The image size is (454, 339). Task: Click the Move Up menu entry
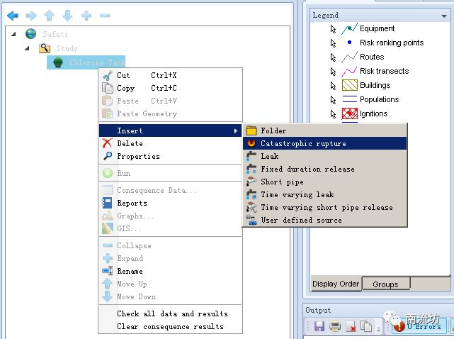[x=170, y=284]
